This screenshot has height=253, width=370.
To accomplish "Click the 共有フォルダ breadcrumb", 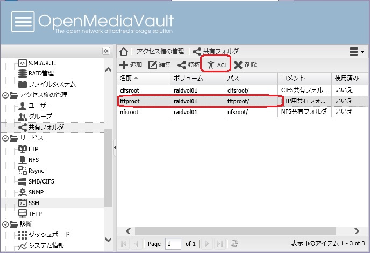I will pyautogui.click(x=216, y=51).
